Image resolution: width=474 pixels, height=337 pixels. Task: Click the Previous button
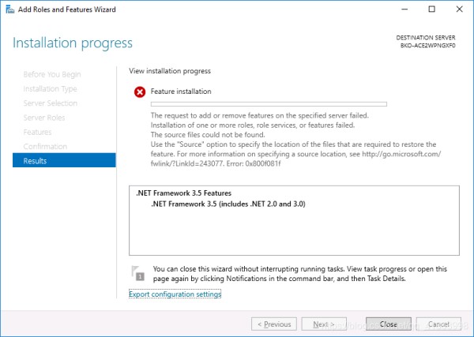(x=274, y=324)
